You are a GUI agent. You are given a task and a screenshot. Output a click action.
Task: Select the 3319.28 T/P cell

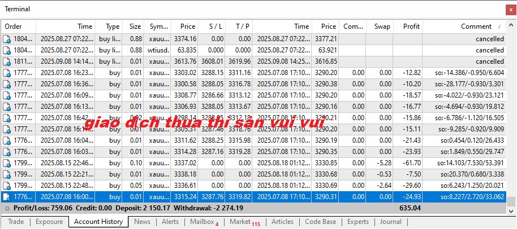[239, 152]
